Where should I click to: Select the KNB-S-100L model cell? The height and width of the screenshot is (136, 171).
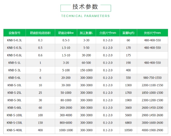click(14, 115)
